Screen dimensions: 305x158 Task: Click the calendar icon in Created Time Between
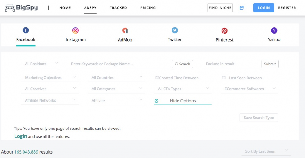(157, 78)
